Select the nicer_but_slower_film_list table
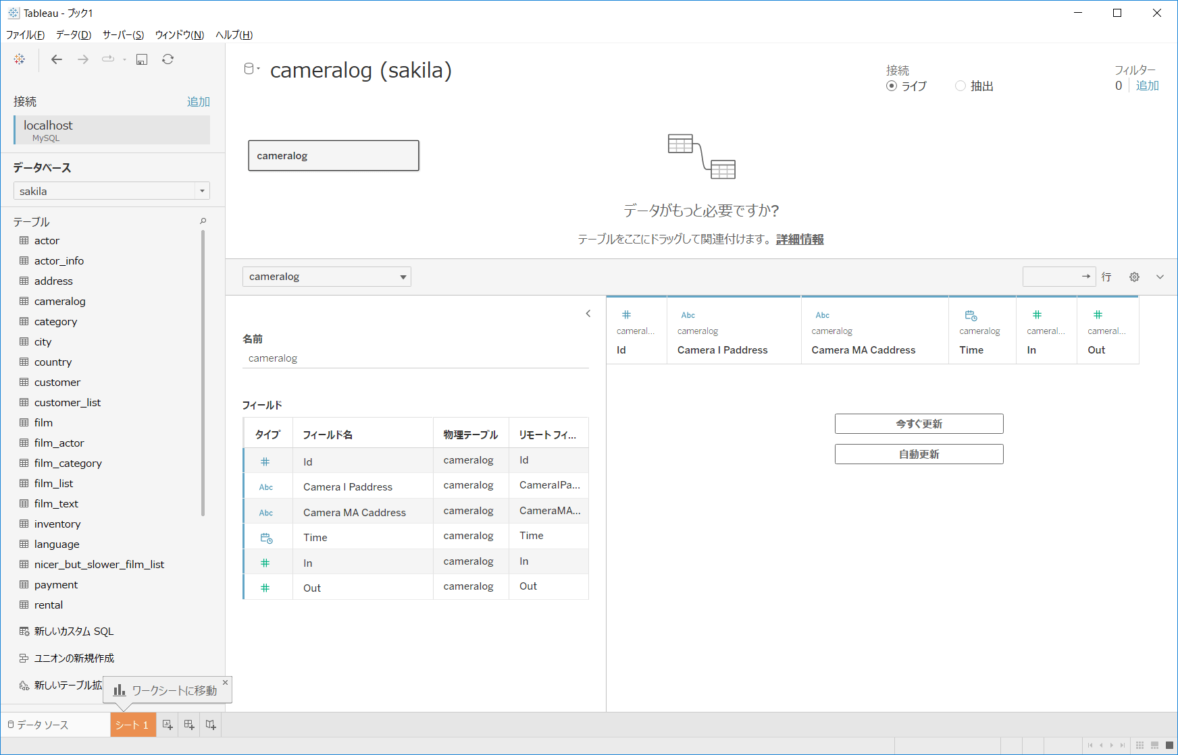The width and height of the screenshot is (1178, 755). coord(99,565)
